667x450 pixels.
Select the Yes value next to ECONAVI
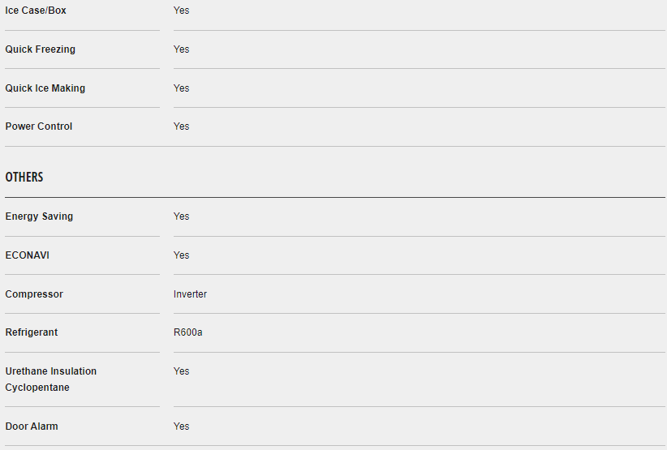click(x=181, y=255)
